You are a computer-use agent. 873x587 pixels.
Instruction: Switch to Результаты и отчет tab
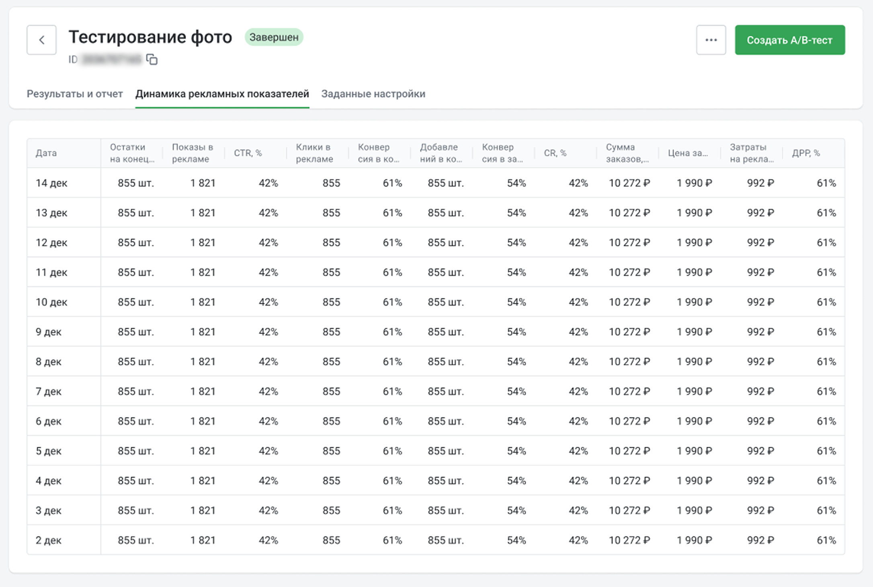click(x=75, y=94)
